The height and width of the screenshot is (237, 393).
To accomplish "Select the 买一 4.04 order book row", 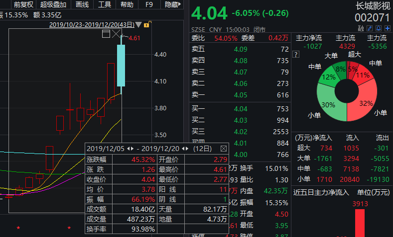I will pos(240,109).
